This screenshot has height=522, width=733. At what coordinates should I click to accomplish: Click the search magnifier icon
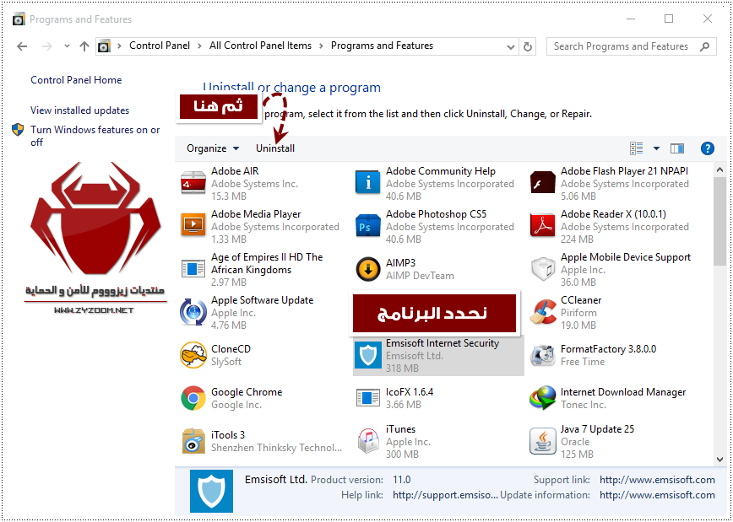[704, 46]
